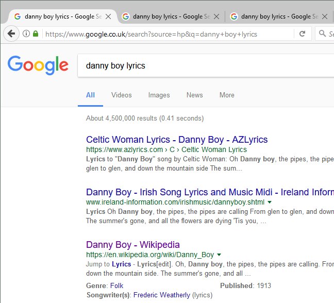
Task: Open the News results tab
Action: click(195, 95)
